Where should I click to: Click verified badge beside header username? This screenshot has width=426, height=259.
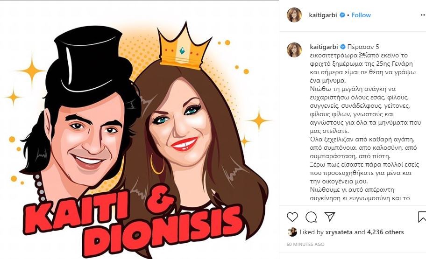pos(342,15)
